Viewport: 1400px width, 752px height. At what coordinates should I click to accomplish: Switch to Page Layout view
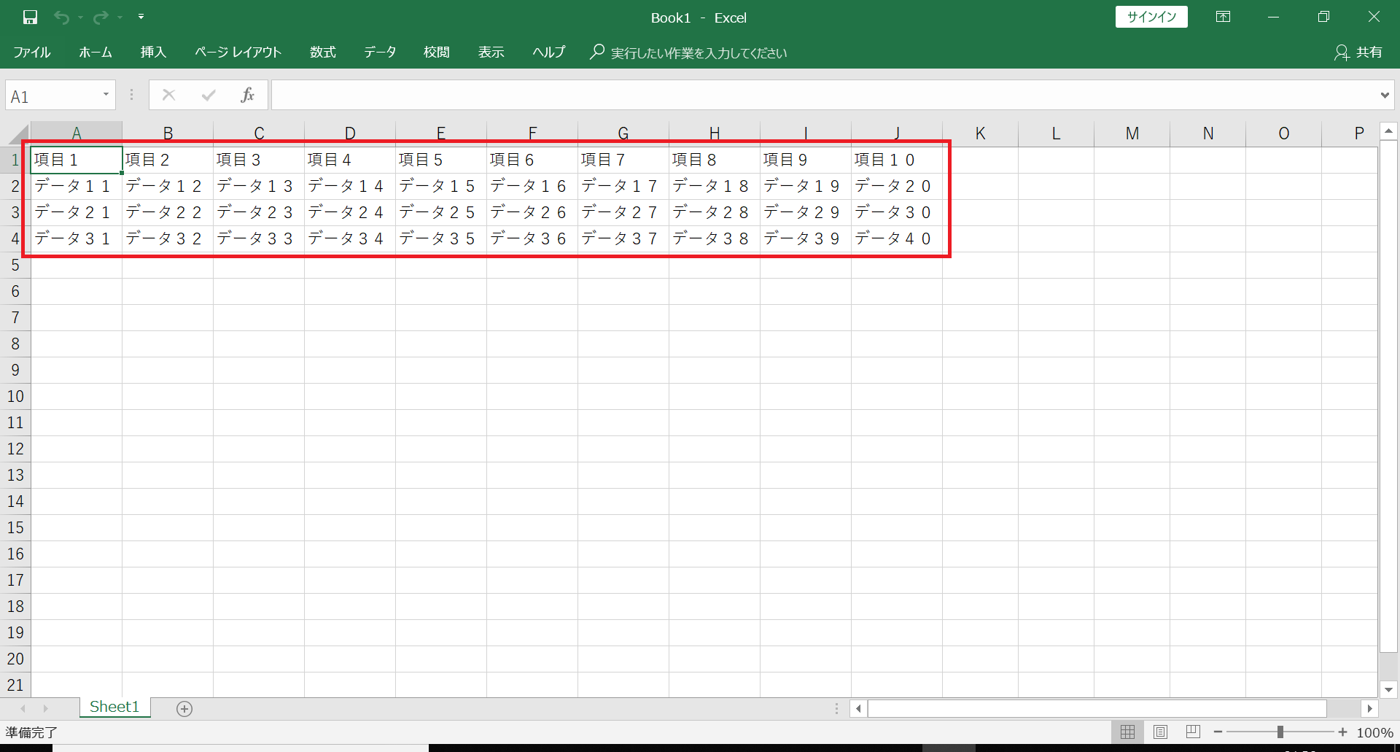pyautogui.click(x=1160, y=732)
